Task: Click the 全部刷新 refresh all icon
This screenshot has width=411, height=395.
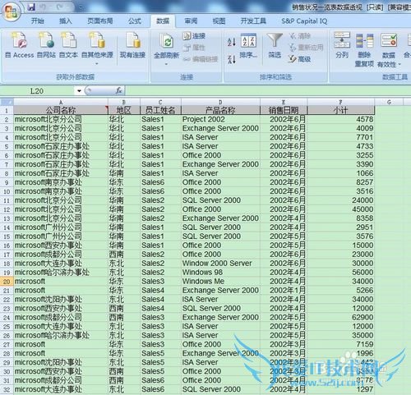Action: [x=166, y=45]
